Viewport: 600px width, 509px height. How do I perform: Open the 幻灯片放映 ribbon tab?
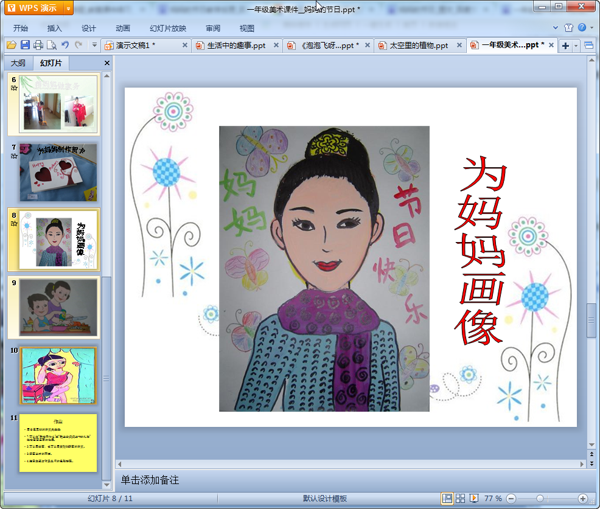coord(168,29)
